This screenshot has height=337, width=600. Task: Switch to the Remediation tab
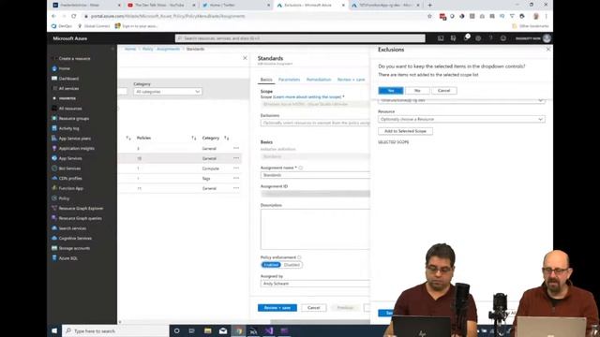tap(319, 80)
